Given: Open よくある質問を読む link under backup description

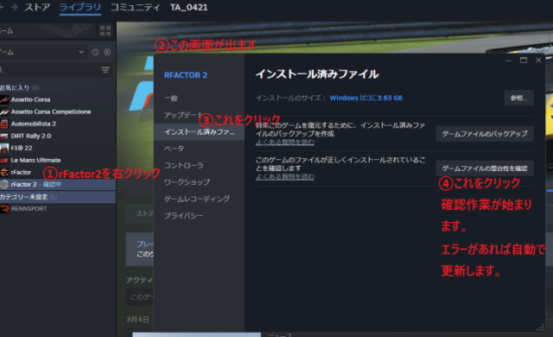Looking at the screenshot, I should point(285,142).
